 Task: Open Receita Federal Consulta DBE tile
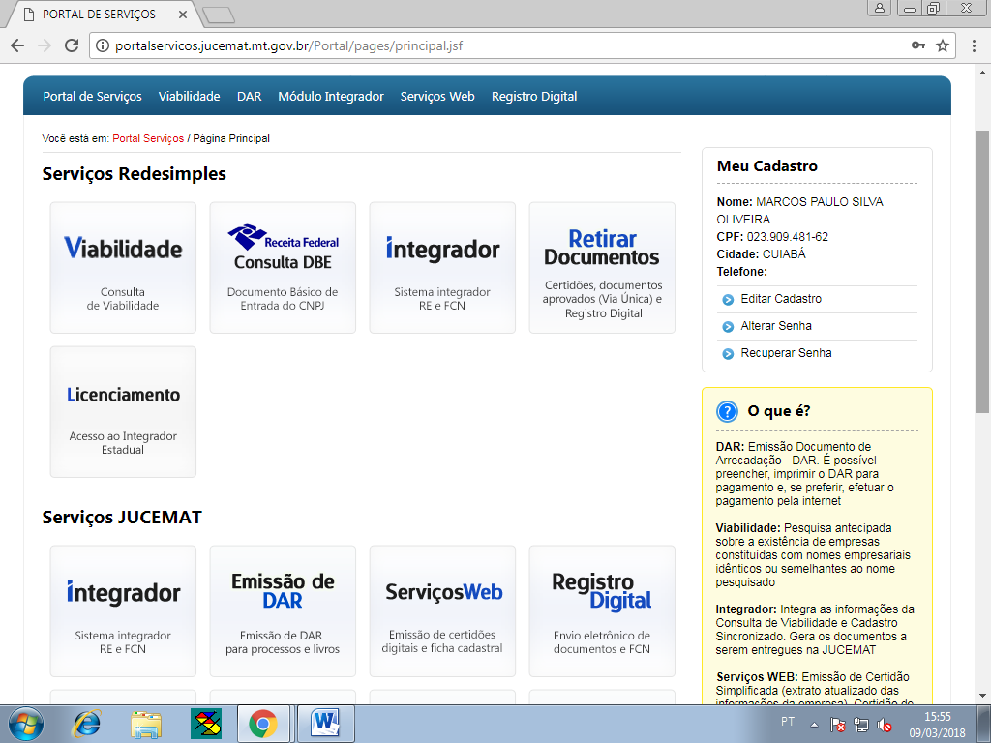click(283, 268)
